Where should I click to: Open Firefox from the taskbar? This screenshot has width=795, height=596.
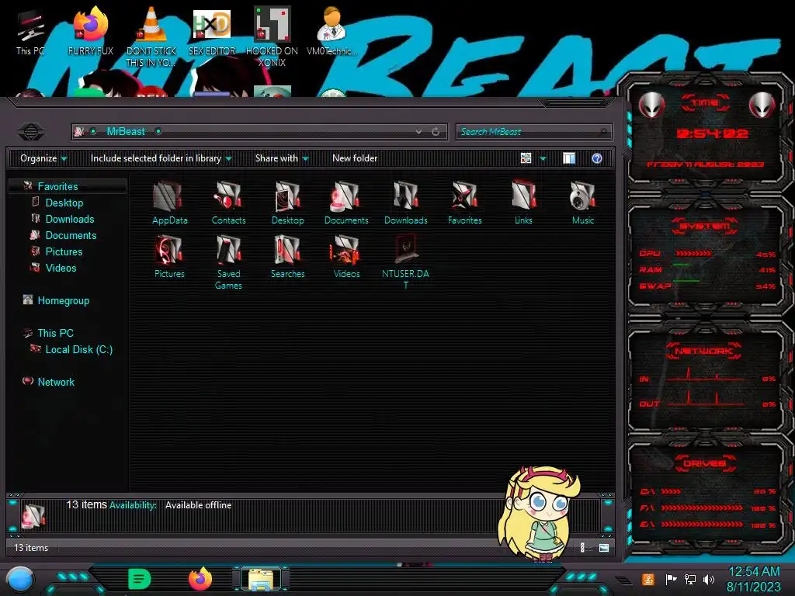[200, 579]
